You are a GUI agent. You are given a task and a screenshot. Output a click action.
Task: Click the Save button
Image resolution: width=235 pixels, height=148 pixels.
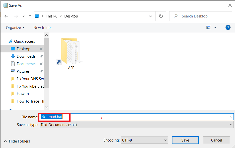coord(185,140)
